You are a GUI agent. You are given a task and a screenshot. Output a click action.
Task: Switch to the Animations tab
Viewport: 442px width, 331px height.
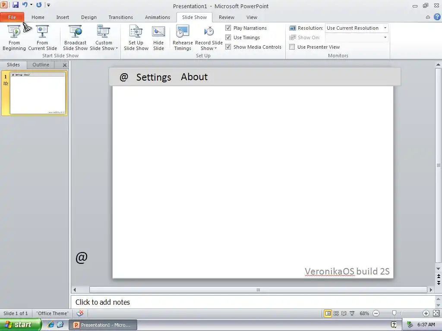(157, 17)
